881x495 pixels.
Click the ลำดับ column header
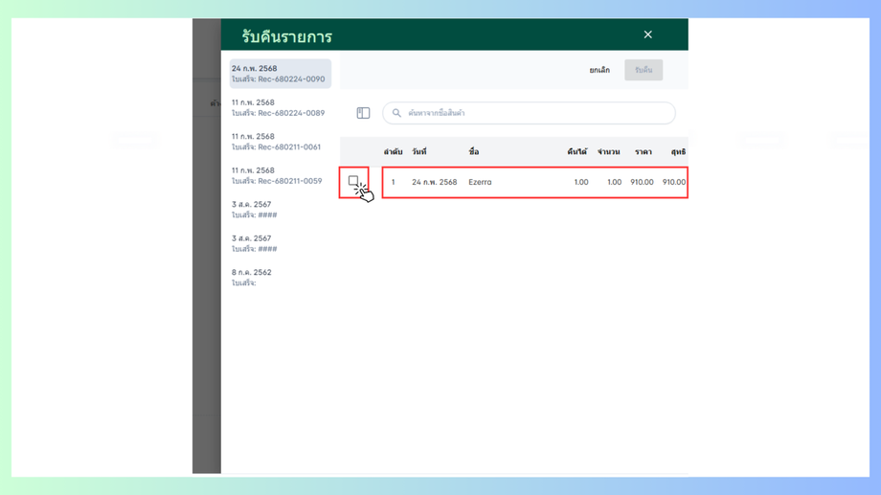(393, 151)
